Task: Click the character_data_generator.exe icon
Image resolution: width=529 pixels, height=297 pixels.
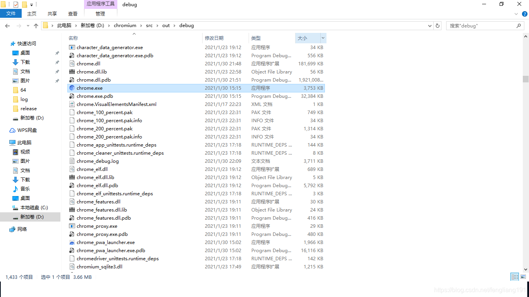Action: pyautogui.click(x=72, y=47)
